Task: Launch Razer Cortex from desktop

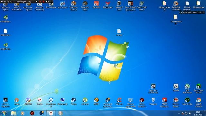Action: 187,101
